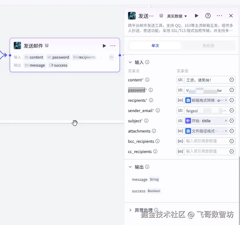This screenshot has height=225, width=240.
Task: Show info for attachments parameter
Action: [x=154, y=131]
